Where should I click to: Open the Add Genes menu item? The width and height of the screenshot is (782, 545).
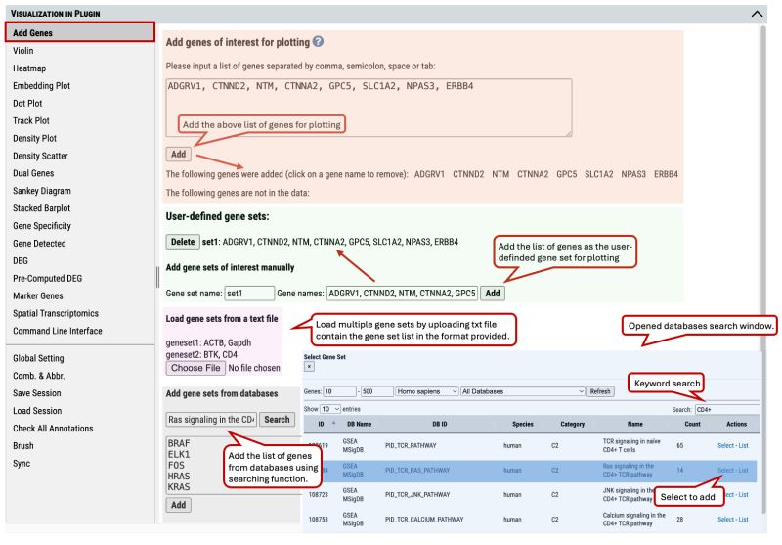tap(80, 33)
